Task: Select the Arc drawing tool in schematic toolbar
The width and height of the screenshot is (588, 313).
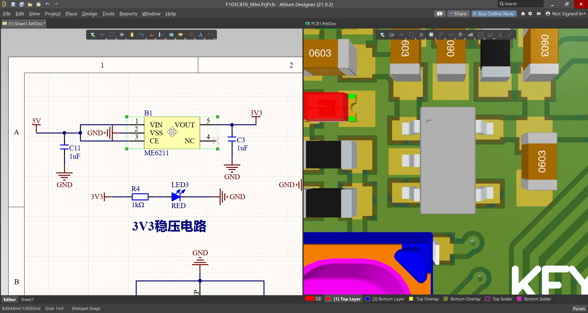Action: click(211, 35)
